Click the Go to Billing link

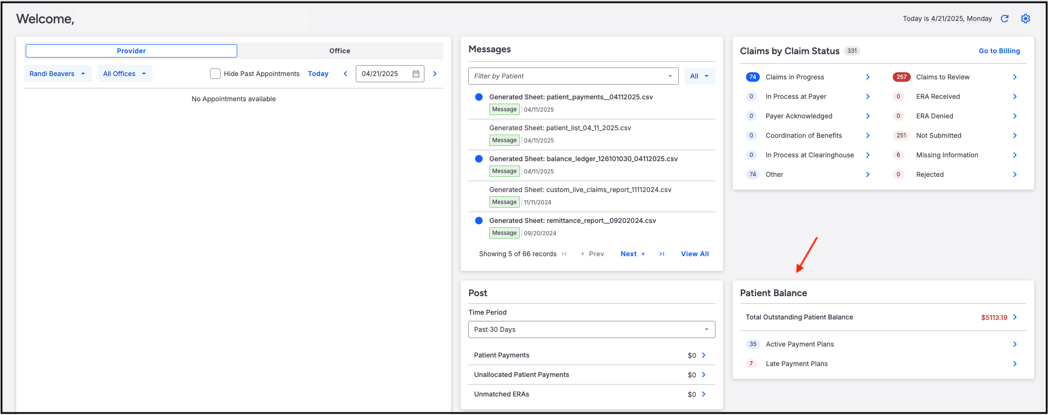[999, 51]
